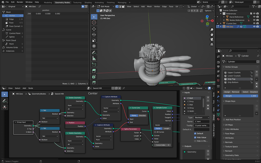Expand the UV Maps panel
The width and height of the screenshot is (261, 163).
[x=229, y=125]
